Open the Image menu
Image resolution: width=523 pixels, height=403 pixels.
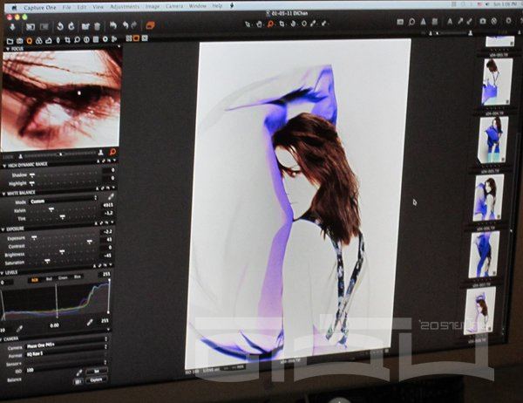[152, 6]
